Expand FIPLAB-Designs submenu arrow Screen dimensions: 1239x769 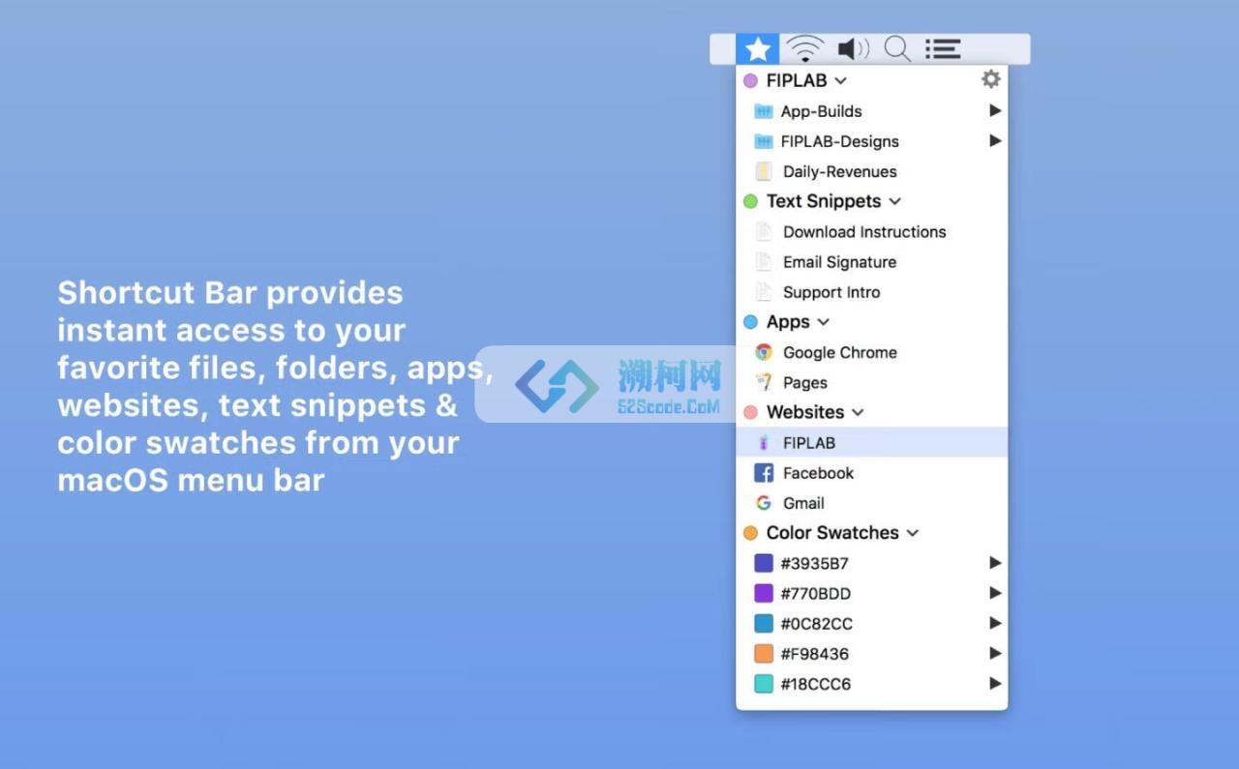(995, 140)
